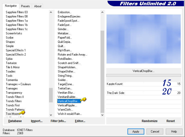The image size is (185, 137).
Task: Select Transparency category
Action: click(14, 93)
